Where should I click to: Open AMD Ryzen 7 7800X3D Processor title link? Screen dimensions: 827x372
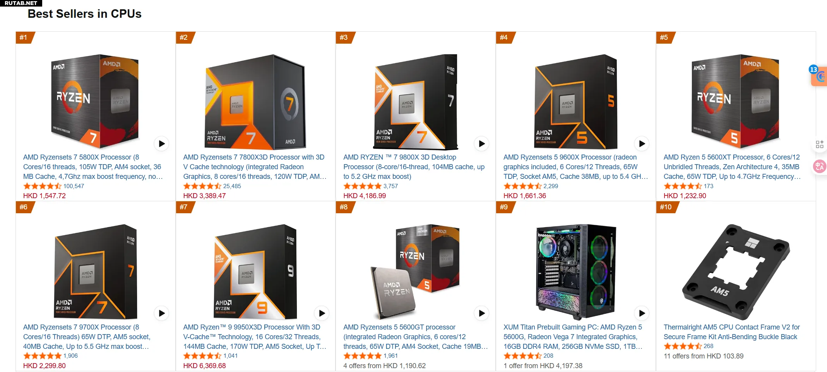pyautogui.click(x=255, y=167)
